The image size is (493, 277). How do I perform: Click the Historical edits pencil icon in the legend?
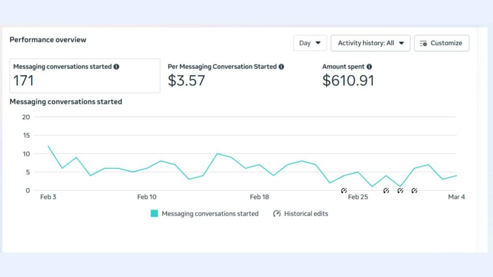(276, 214)
